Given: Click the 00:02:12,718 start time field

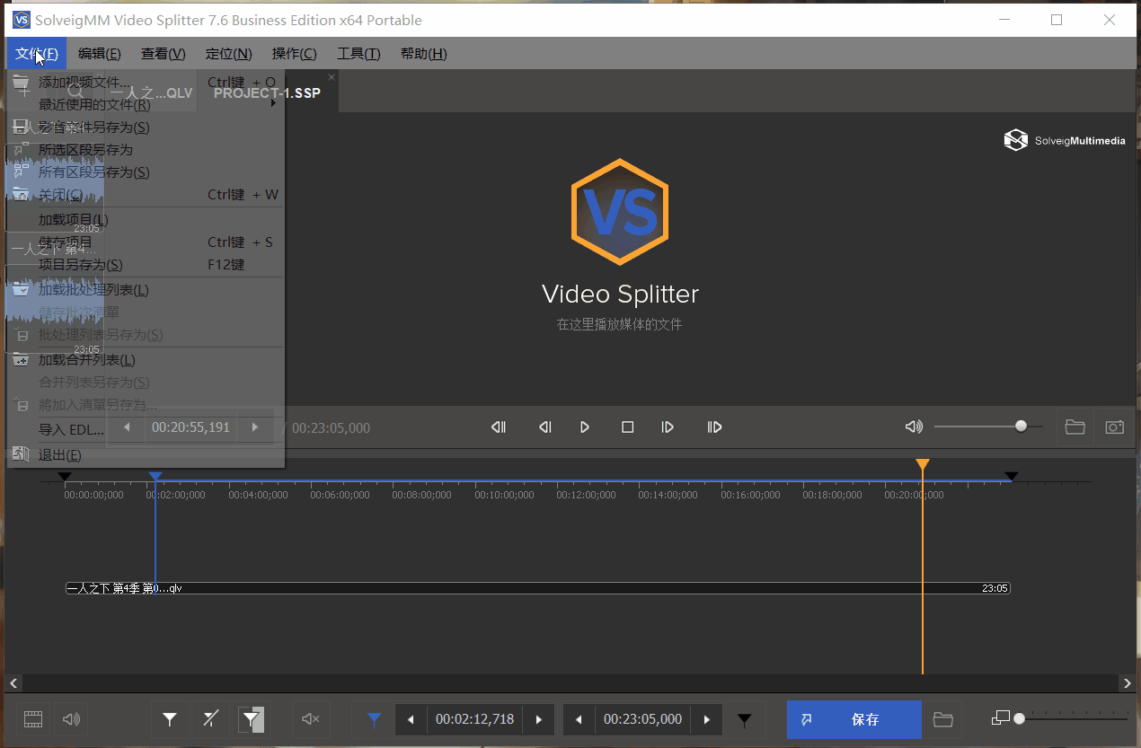Looking at the screenshot, I should (x=475, y=719).
